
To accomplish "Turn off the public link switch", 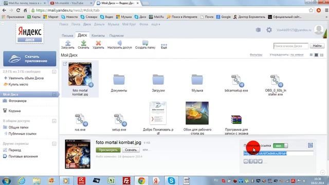I will tap(280, 145).
